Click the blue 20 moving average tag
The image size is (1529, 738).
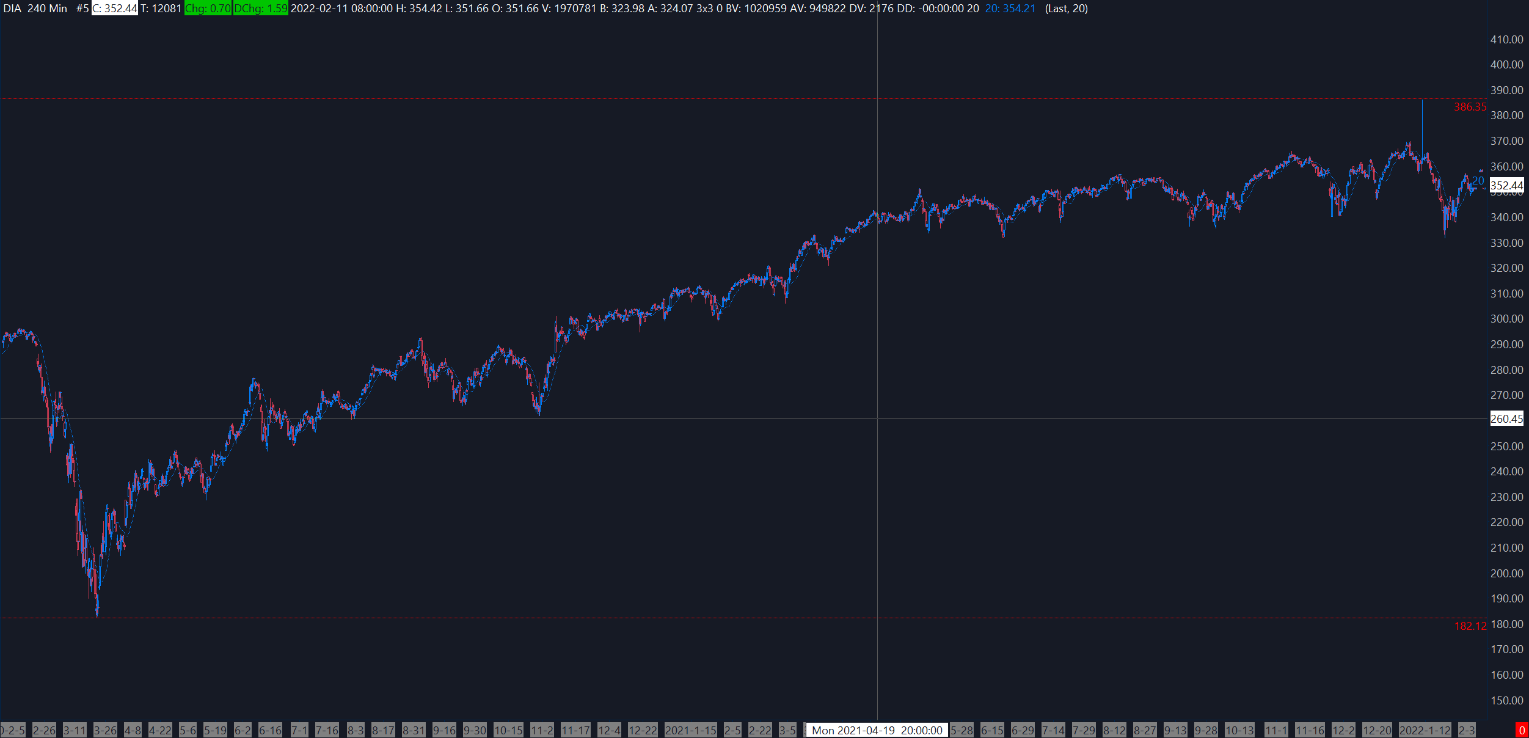(x=1478, y=181)
